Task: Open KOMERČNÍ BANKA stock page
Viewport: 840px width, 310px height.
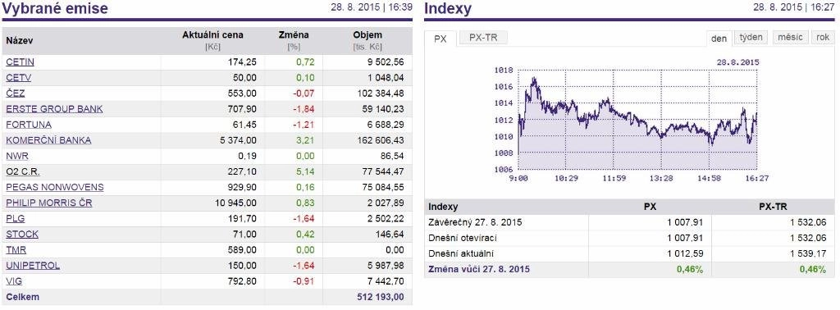Action: pyautogui.click(x=48, y=140)
